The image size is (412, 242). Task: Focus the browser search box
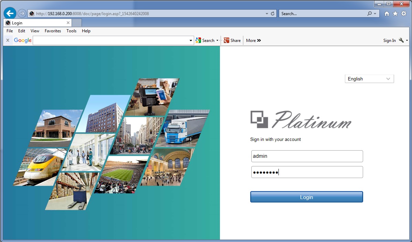(323, 14)
